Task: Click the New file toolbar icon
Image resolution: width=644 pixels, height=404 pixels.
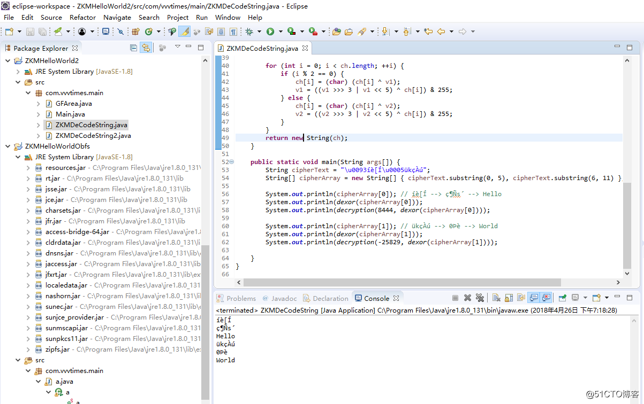Action: (x=9, y=32)
